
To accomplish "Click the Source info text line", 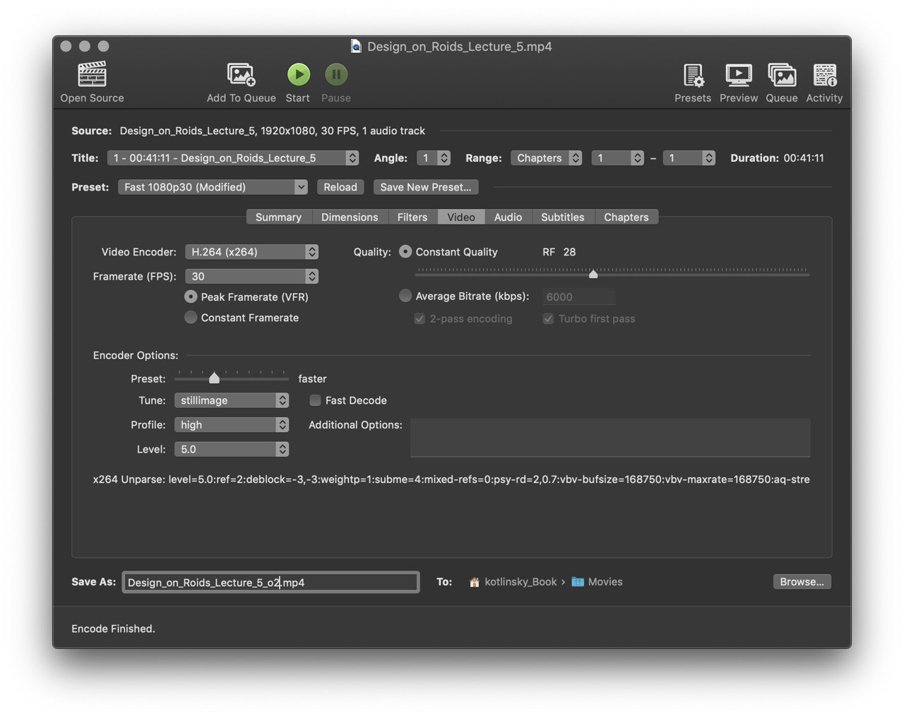I will pyautogui.click(x=273, y=131).
